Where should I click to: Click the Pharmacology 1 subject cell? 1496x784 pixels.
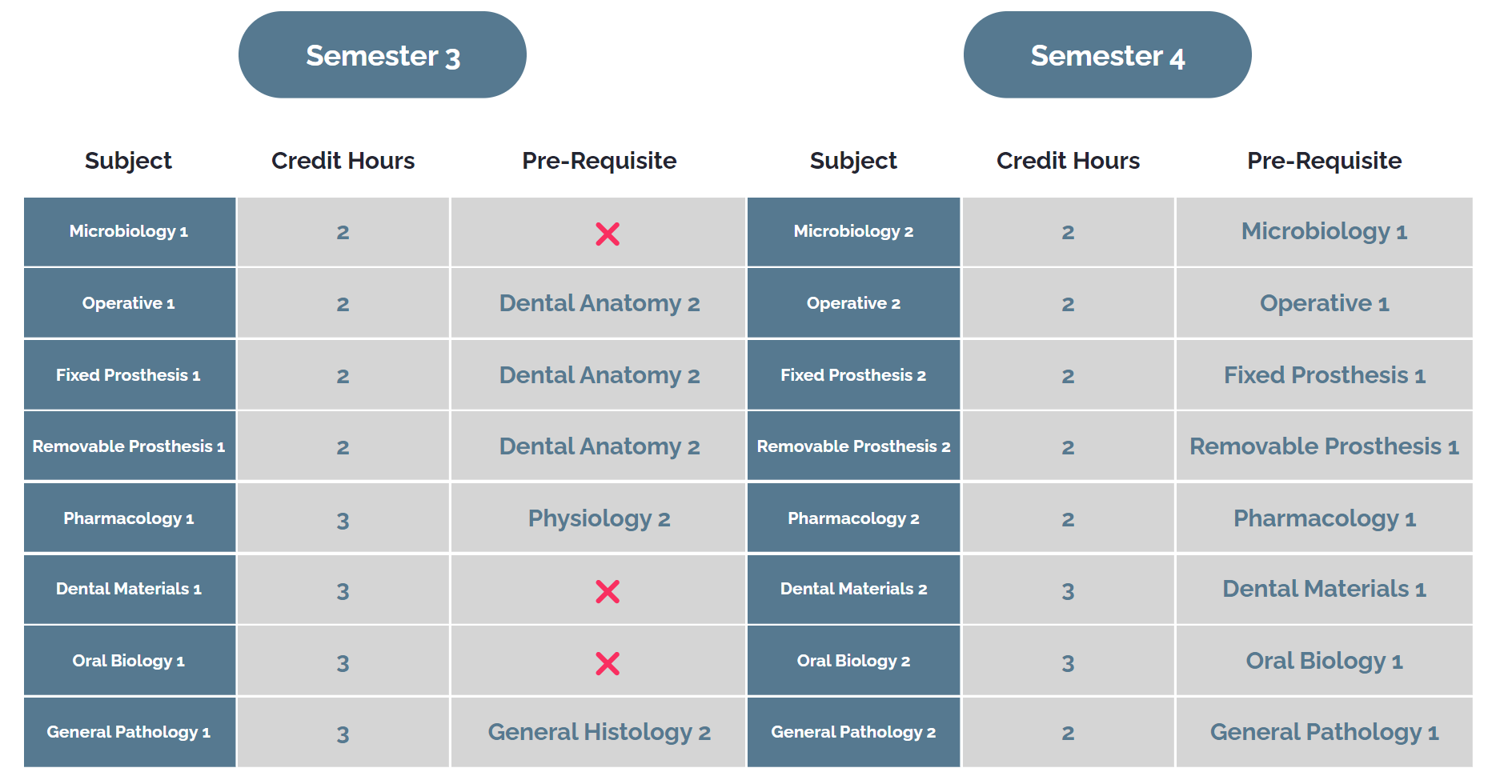[129, 518]
